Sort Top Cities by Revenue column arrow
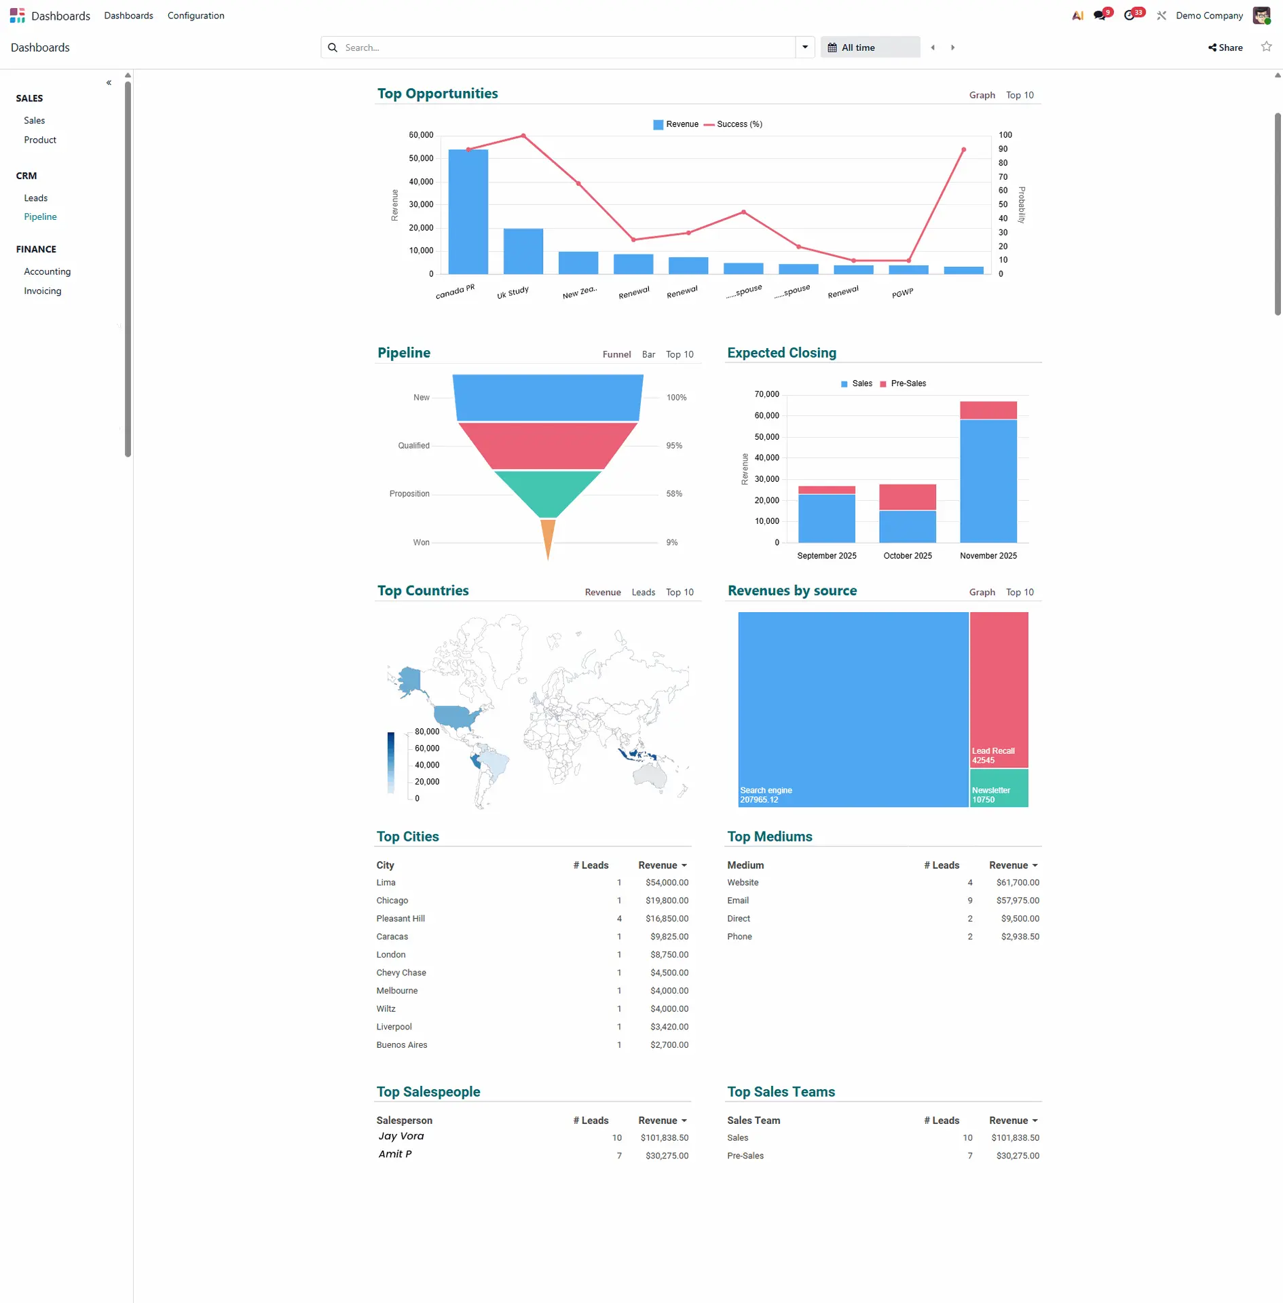This screenshot has width=1283, height=1303. pos(684,865)
